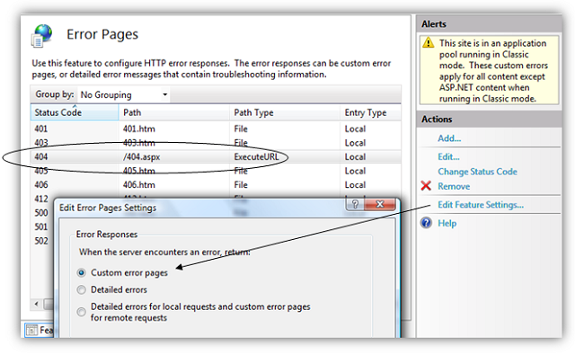Click the 406.htm path cell
575x355 pixels.
pyautogui.click(x=139, y=185)
